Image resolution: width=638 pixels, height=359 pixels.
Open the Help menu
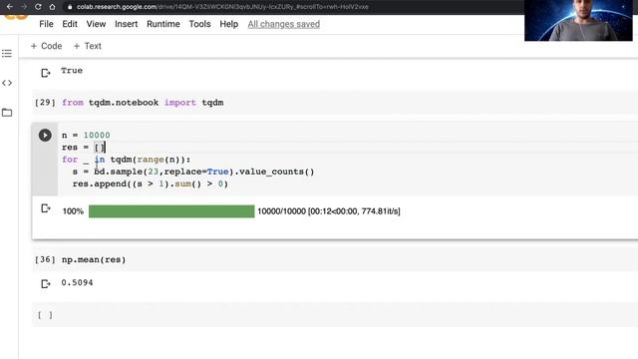coord(228,24)
